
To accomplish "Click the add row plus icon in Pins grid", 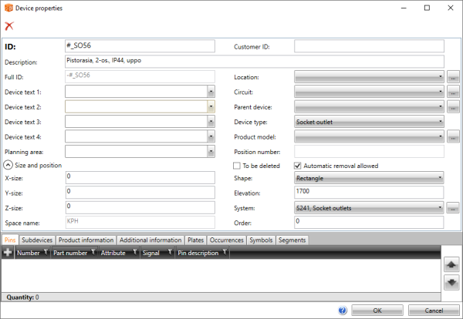I will 8,252.
